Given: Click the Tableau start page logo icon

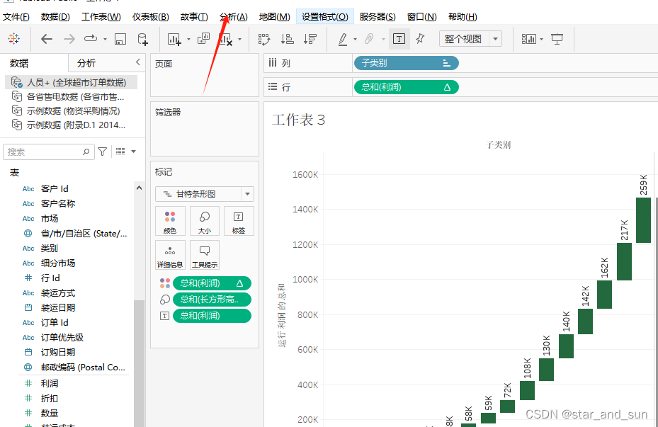Looking at the screenshot, I should click(x=14, y=39).
